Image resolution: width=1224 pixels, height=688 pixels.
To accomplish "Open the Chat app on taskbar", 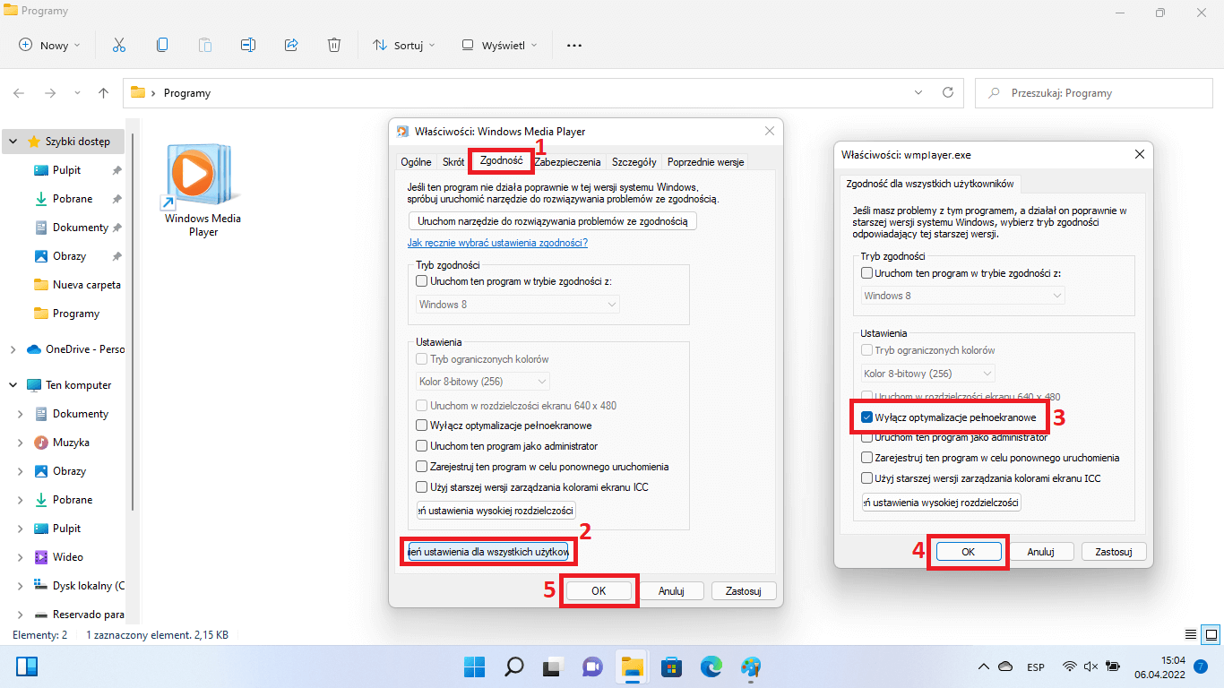I will click(592, 666).
